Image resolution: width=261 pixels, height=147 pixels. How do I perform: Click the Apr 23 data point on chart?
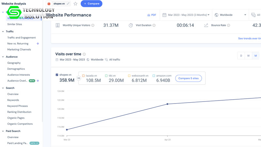point(167,104)
